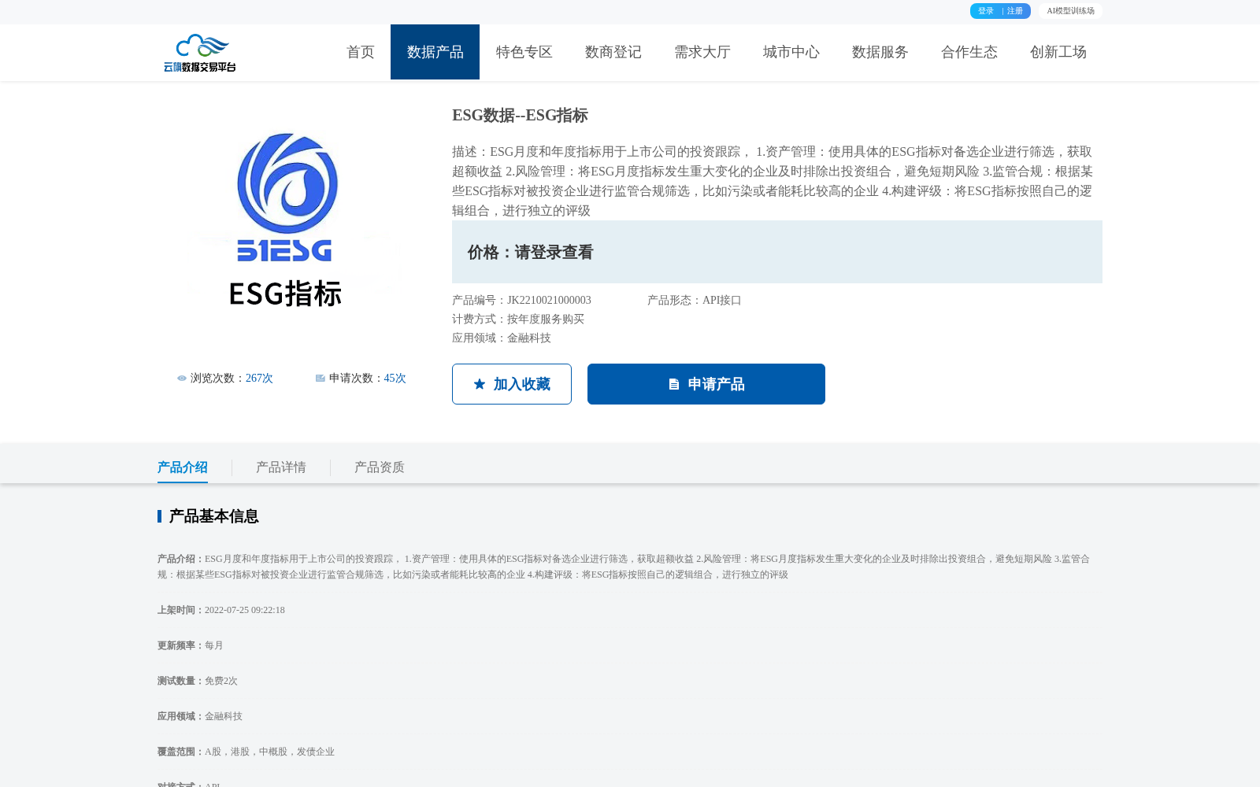Click the 产品基本信息 section heading
Viewport: 1260px width, 787px height.
click(213, 516)
